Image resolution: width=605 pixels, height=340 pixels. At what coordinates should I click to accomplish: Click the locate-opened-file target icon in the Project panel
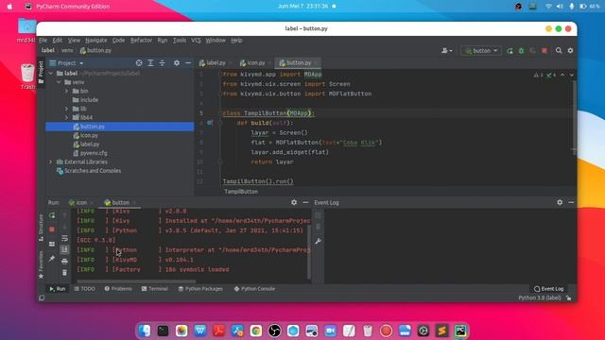pyautogui.click(x=139, y=63)
